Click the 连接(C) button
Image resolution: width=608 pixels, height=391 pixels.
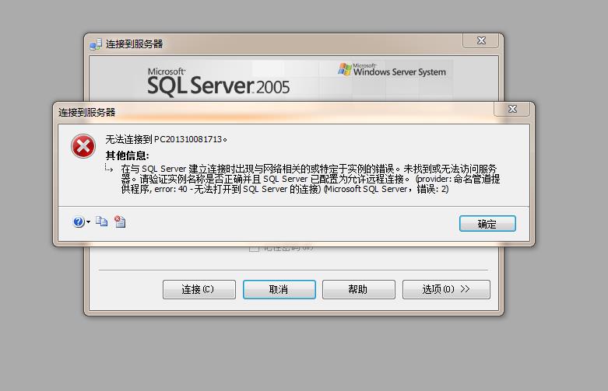[x=199, y=290]
